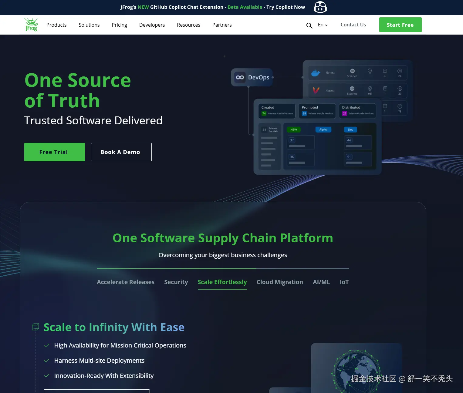The width and height of the screenshot is (463, 393).
Task: Click the download icon showing 39
Action: 400,89
